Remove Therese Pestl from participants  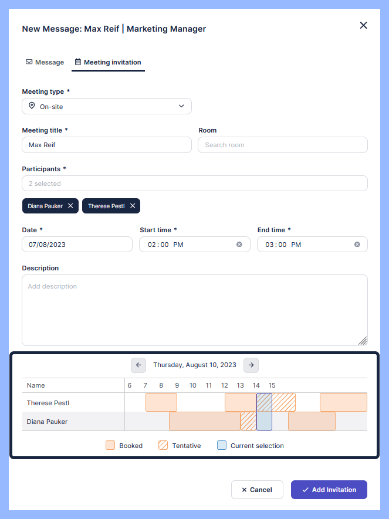point(133,206)
